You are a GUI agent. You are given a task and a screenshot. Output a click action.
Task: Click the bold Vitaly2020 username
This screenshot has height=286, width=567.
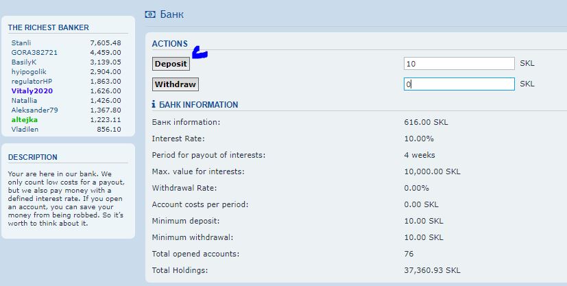click(32, 91)
